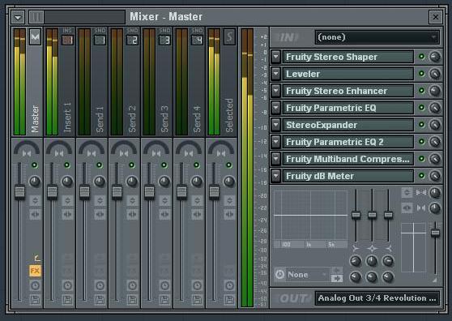Click the EQ frequency graph display
This screenshot has height=321, width=452.
(x=310, y=216)
